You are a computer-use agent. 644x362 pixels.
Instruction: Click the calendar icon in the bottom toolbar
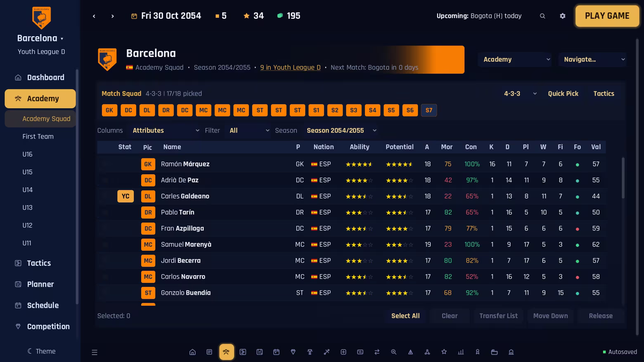pyautogui.click(x=276, y=352)
